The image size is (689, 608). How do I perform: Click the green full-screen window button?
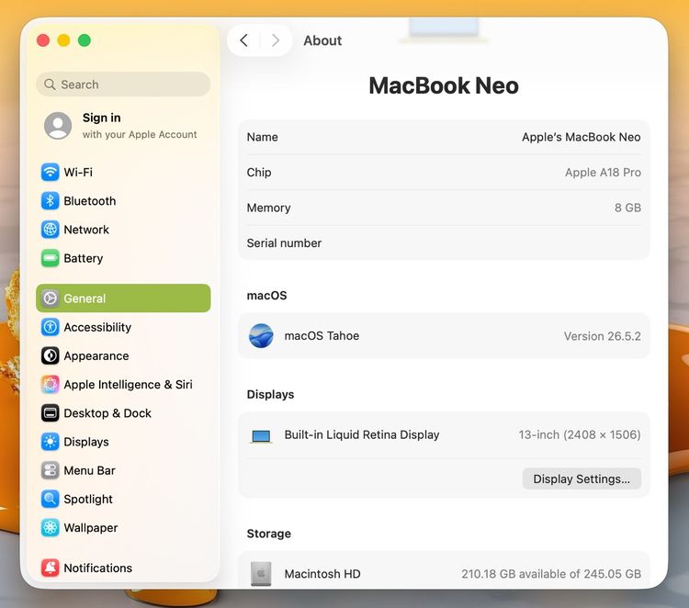[85, 40]
